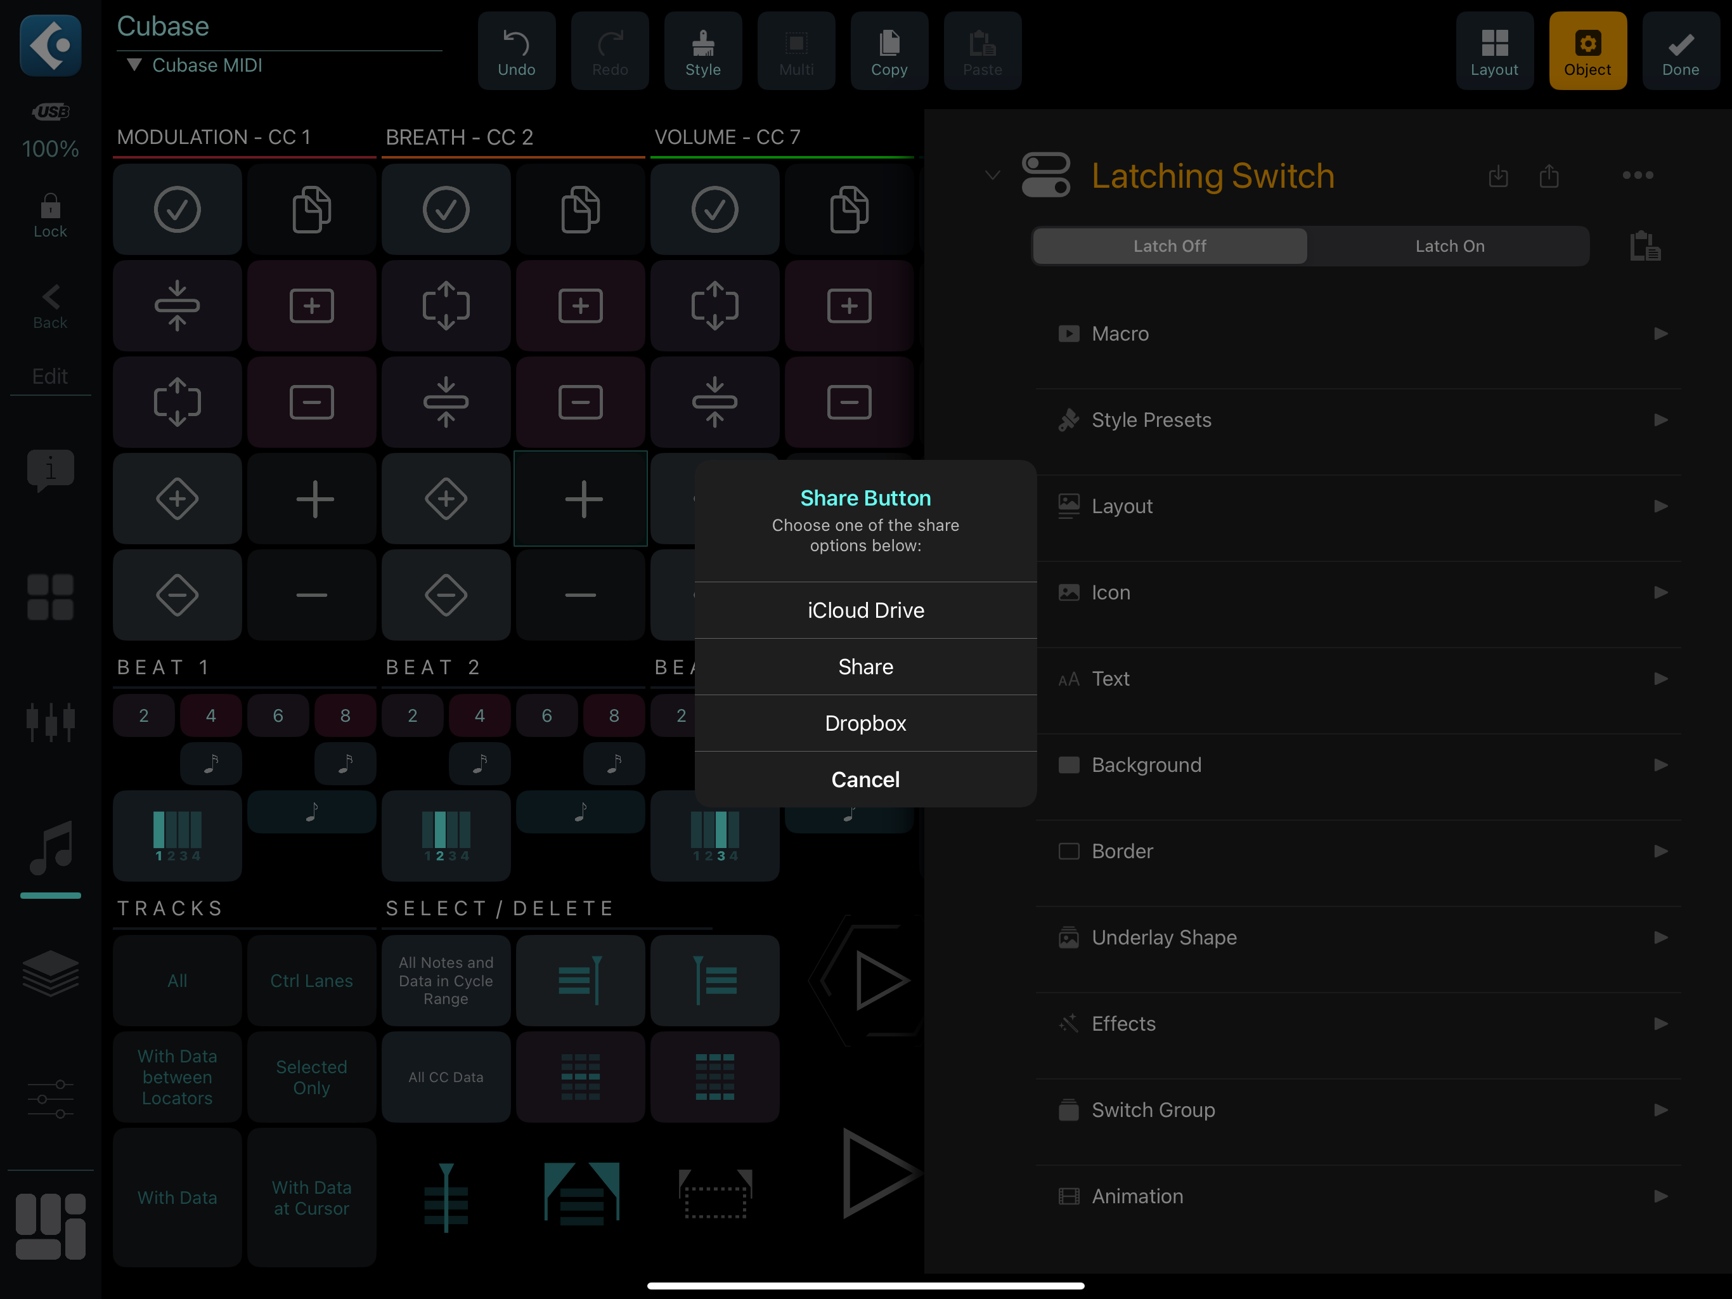Tap the Share option in dialog
The image size is (1732, 1299).
pos(865,667)
